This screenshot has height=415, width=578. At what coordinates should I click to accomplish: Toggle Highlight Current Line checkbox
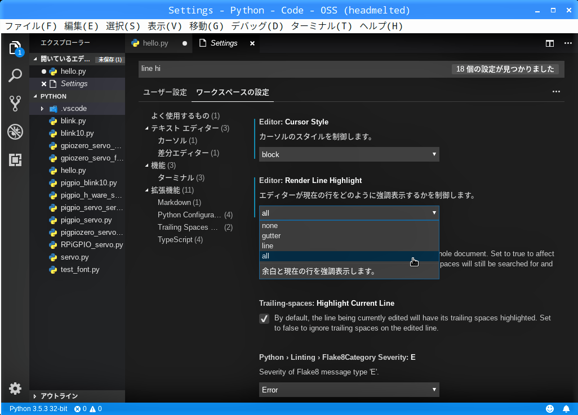pyautogui.click(x=264, y=319)
